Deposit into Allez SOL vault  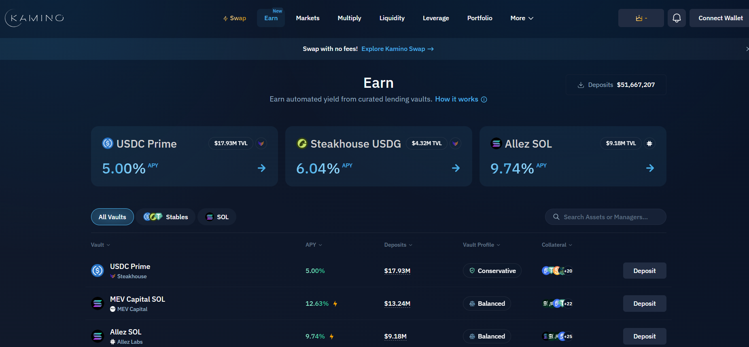(645, 336)
